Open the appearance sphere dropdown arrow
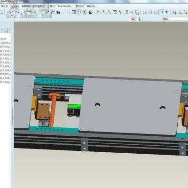The width and height of the screenshot is (188, 188). pyautogui.click(x=94, y=12)
